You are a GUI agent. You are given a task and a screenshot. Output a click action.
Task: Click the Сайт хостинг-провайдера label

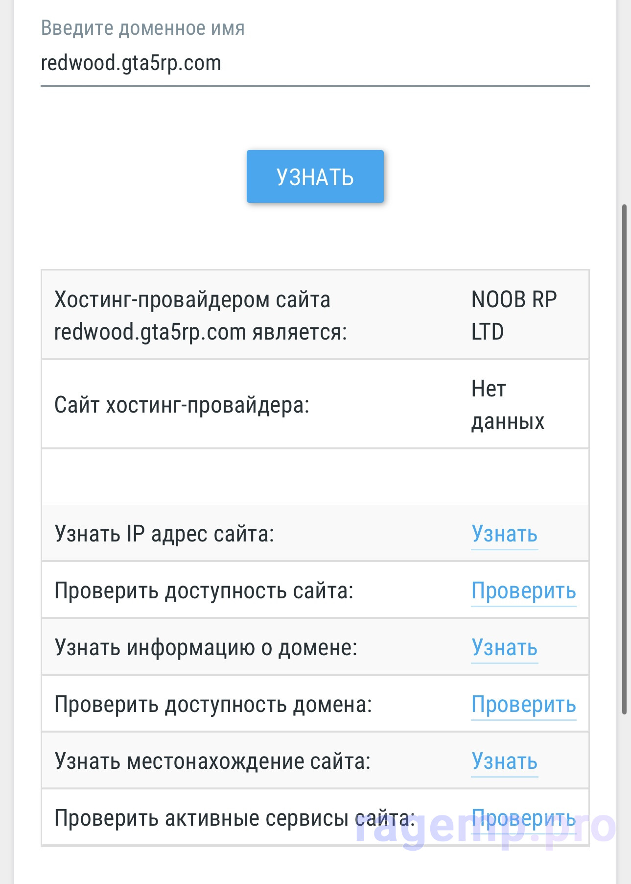tap(182, 405)
